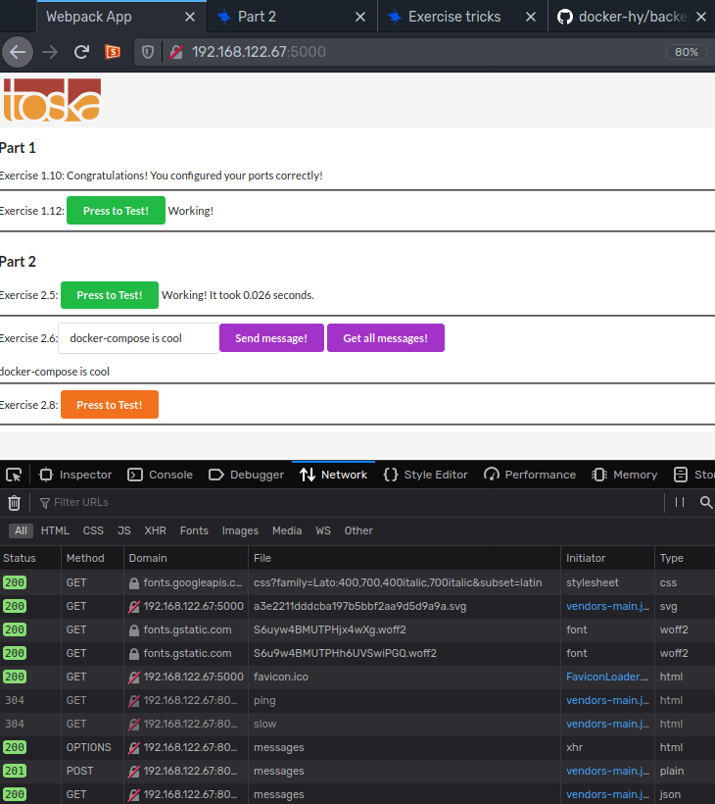The height and width of the screenshot is (804, 715).
Task: Reload the page with the refresh icon
Action: [82, 52]
